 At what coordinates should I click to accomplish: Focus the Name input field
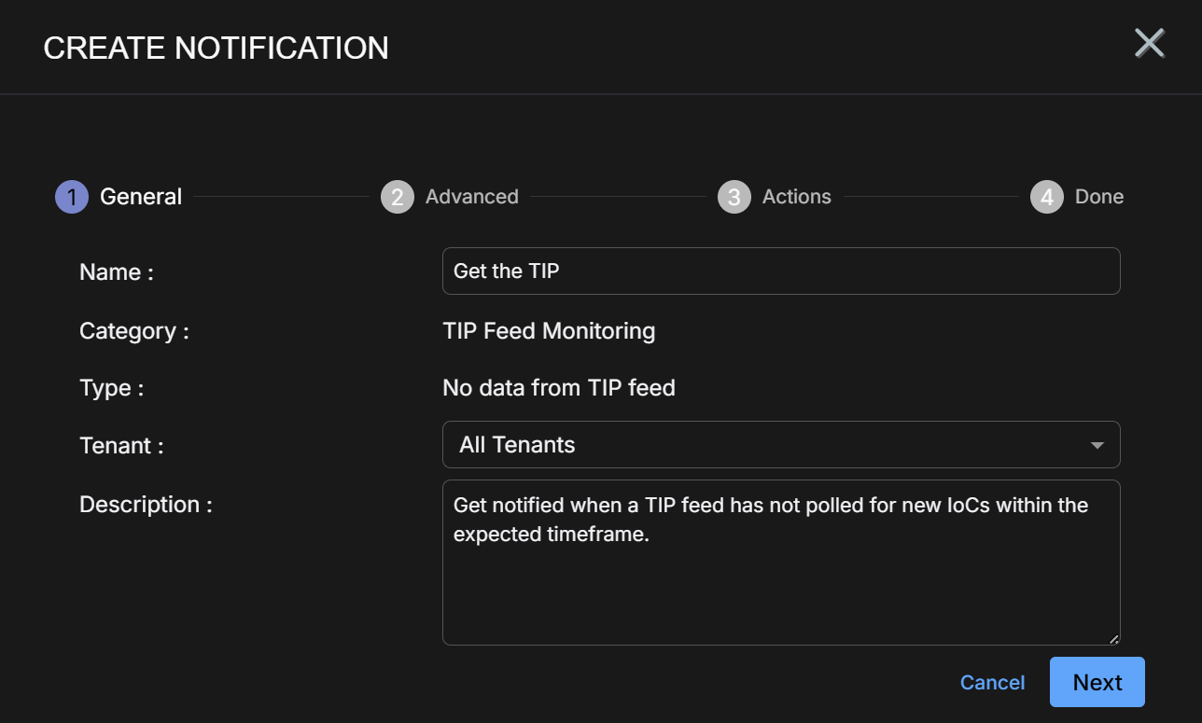click(780, 271)
